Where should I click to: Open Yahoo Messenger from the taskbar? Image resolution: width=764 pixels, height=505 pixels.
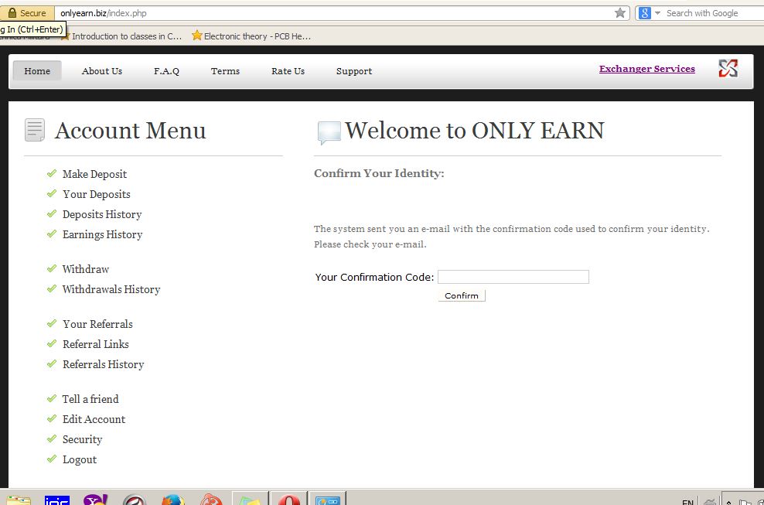(96, 500)
